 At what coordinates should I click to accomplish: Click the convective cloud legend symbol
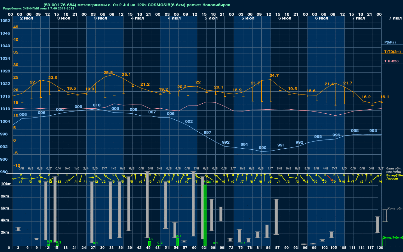click(385, 216)
